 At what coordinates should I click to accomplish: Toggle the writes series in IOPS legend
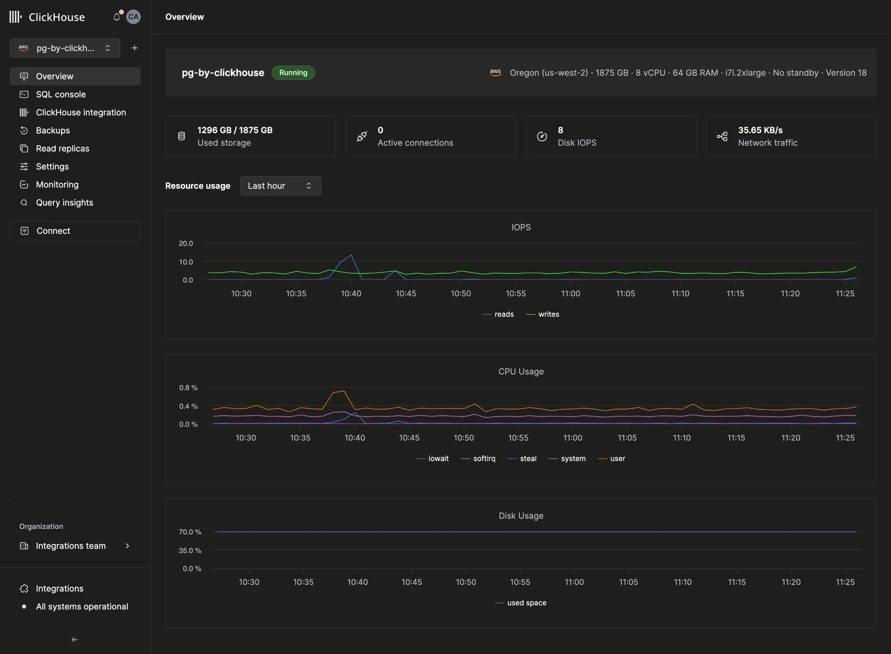click(x=542, y=314)
